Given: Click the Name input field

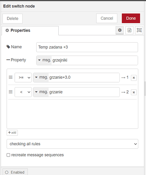Looking at the screenshot, I should [87, 47].
